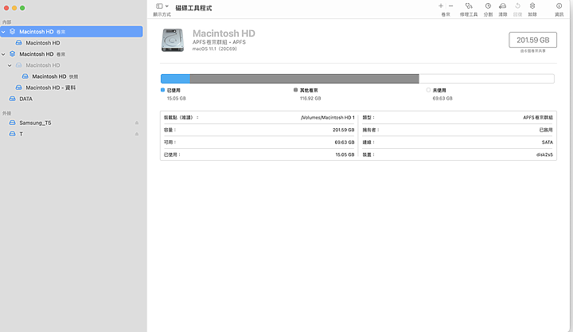Viewport: 573px width, 332px height.
Task: Click the APFS 卷宗群組 • APFS subtitle
Action: 219,42
